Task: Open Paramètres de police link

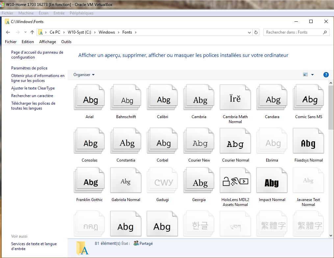Action: click(x=29, y=68)
